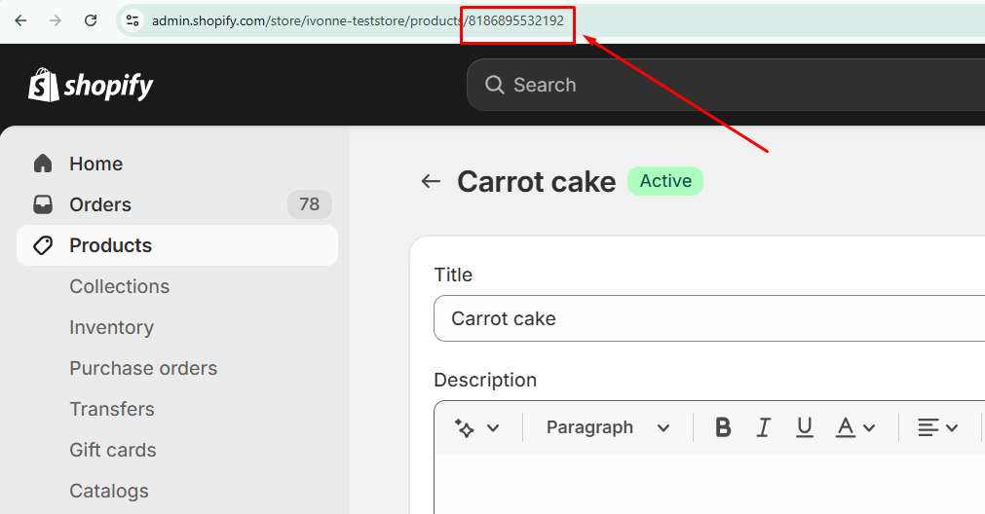Open the text color dropdown
The height and width of the screenshot is (514, 985).
855,427
